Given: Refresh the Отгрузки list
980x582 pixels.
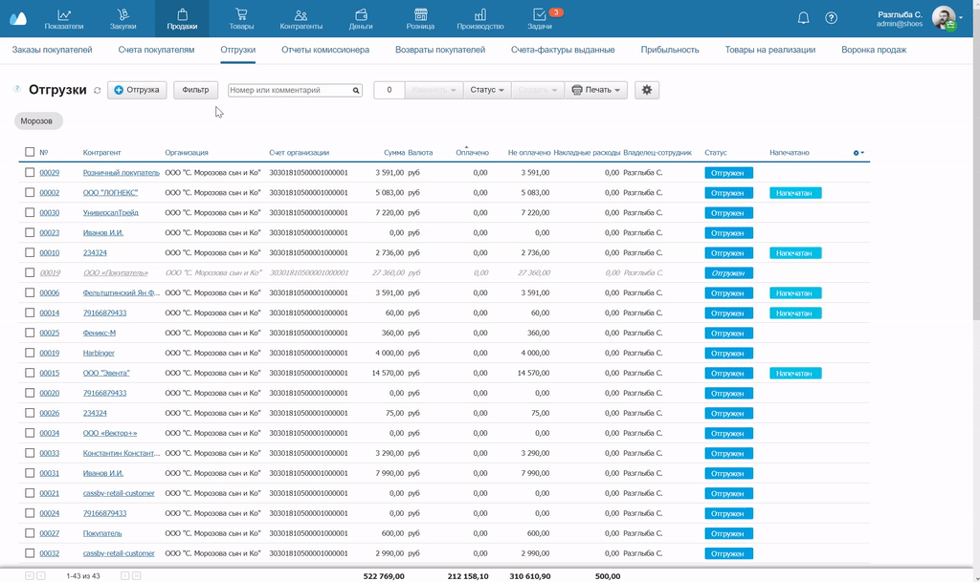Looking at the screenshot, I should click(97, 91).
